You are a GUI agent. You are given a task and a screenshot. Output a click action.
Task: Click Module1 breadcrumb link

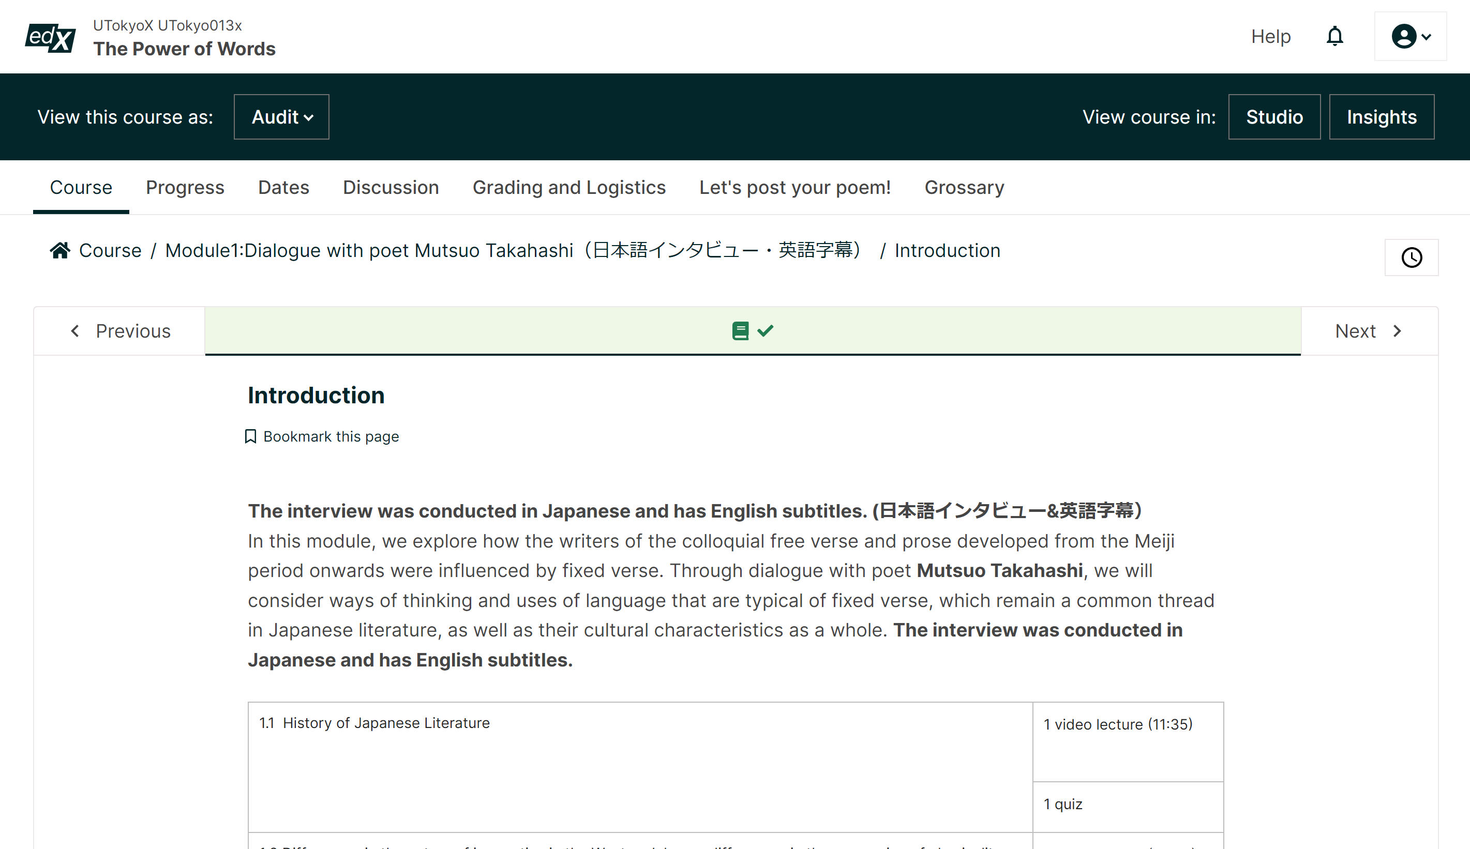pos(513,251)
